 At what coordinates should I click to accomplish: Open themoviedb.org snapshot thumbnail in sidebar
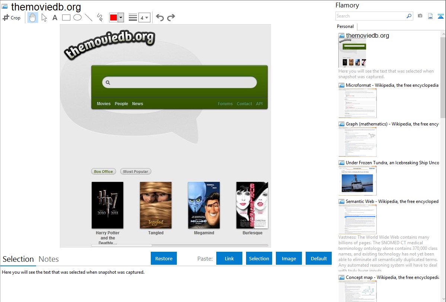click(x=352, y=53)
